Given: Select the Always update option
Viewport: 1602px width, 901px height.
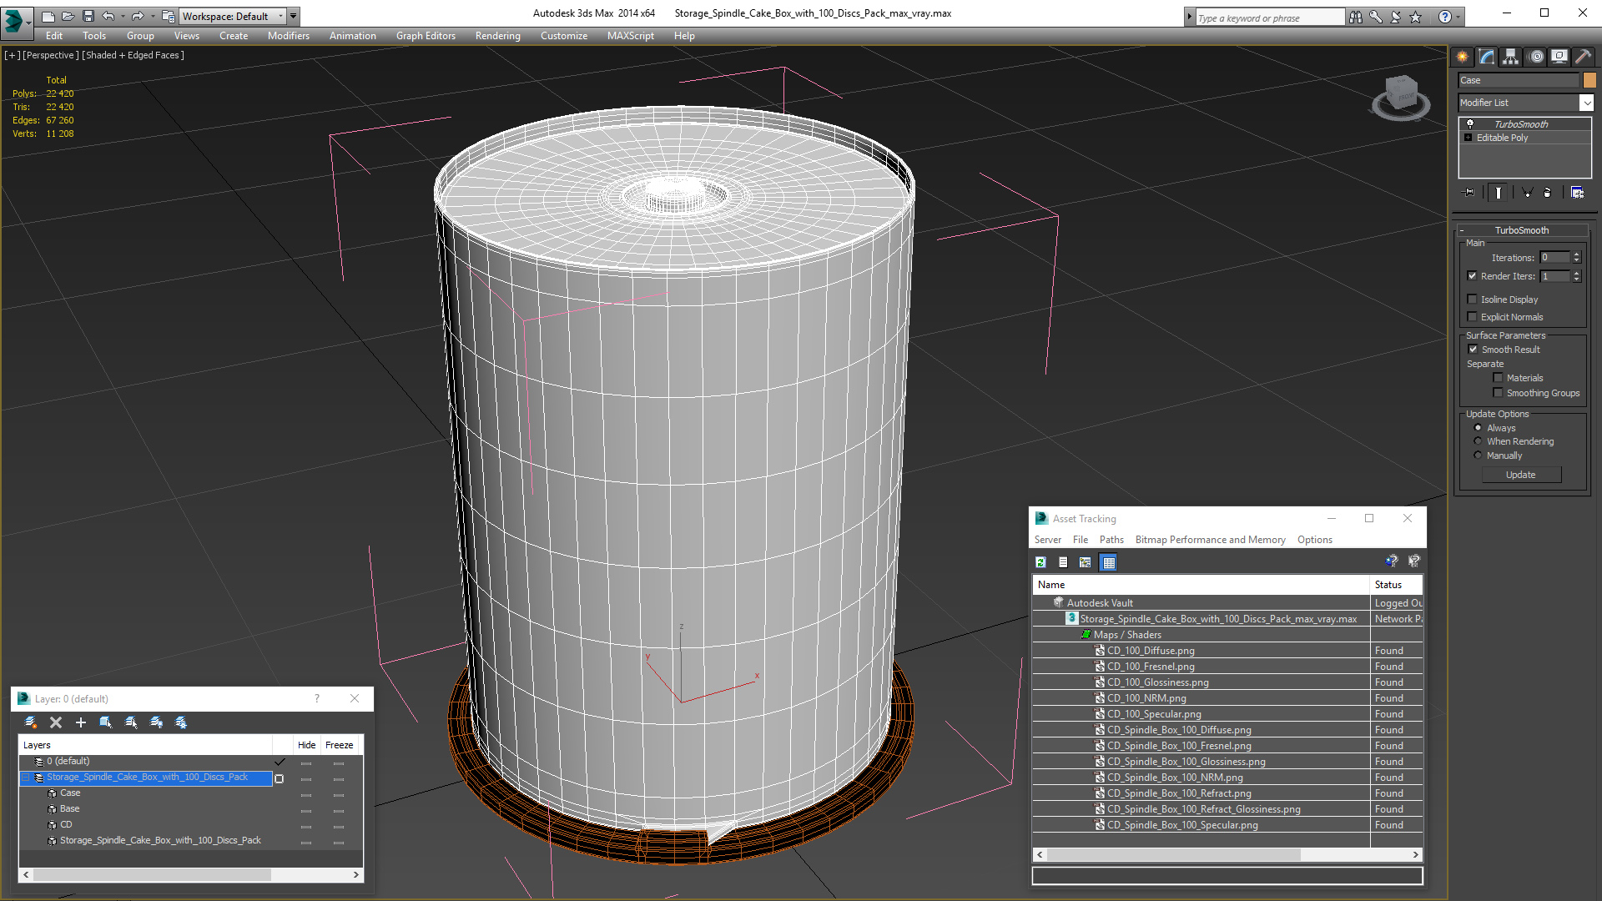Looking at the screenshot, I should tap(1478, 428).
